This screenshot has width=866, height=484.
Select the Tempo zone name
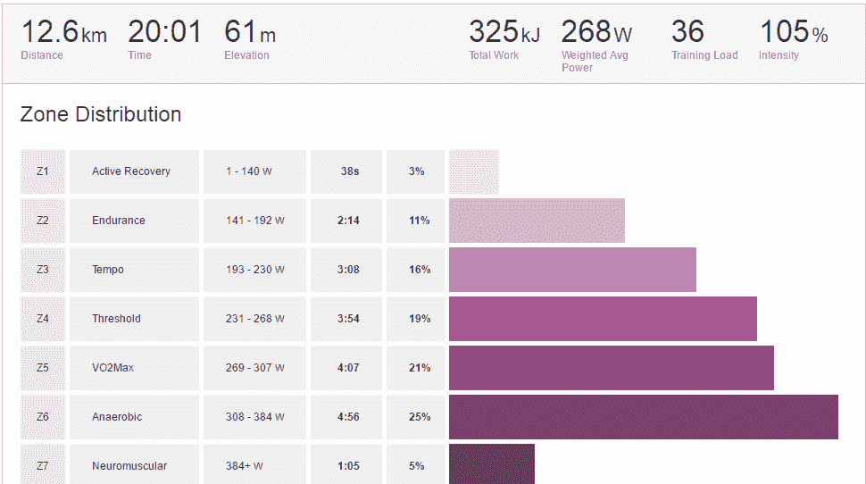108,270
